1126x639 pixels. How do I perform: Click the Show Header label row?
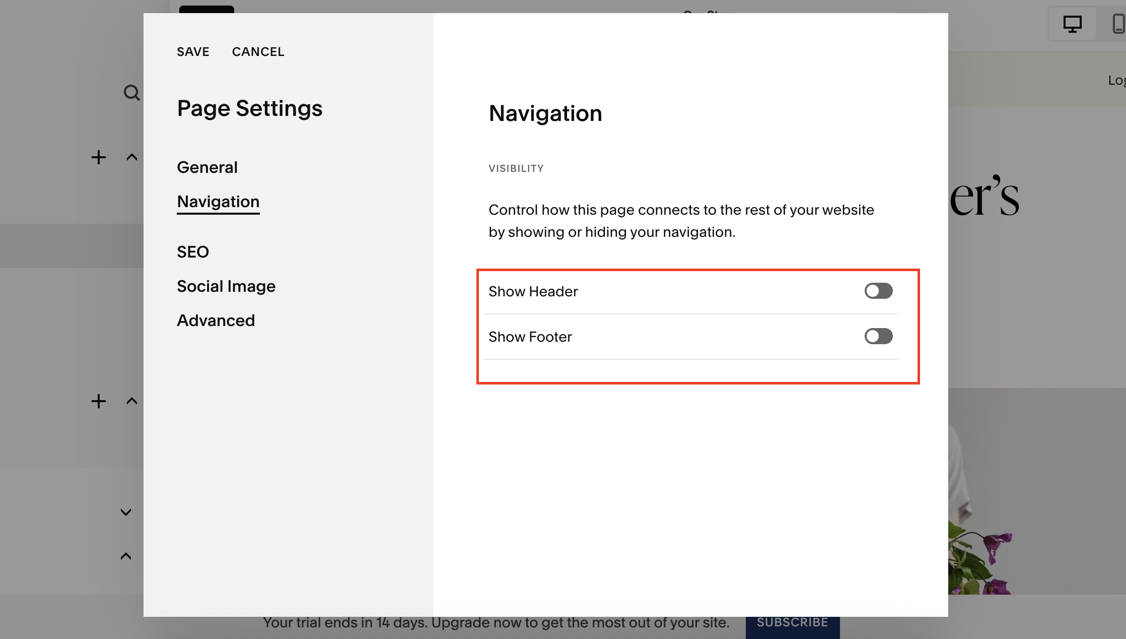533,291
